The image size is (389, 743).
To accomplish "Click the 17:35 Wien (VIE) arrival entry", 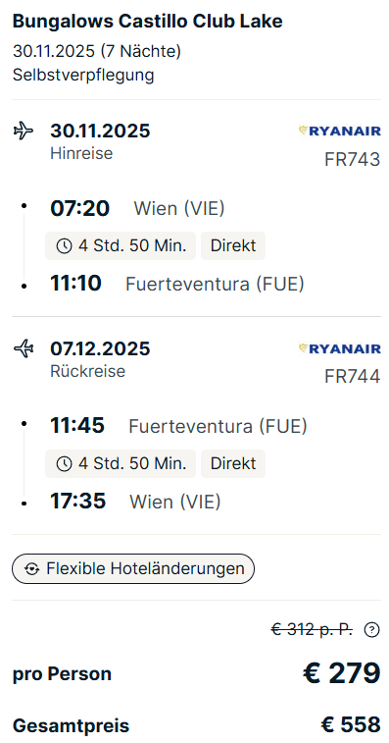I will coord(135,502).
